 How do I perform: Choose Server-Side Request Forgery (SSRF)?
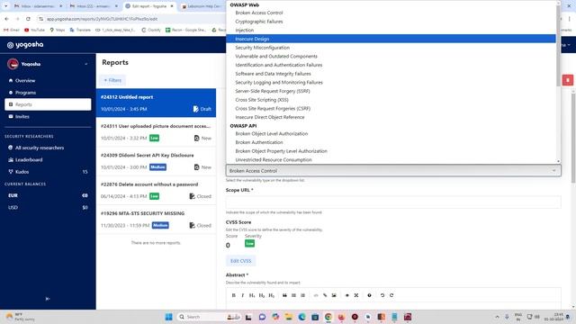pyautogui.click(x=391, y=91)
